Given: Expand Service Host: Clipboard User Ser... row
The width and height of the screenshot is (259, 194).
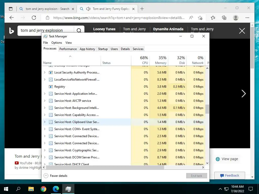Looking at the screenshot, I should pyautogui.click(x=45, y=122).
